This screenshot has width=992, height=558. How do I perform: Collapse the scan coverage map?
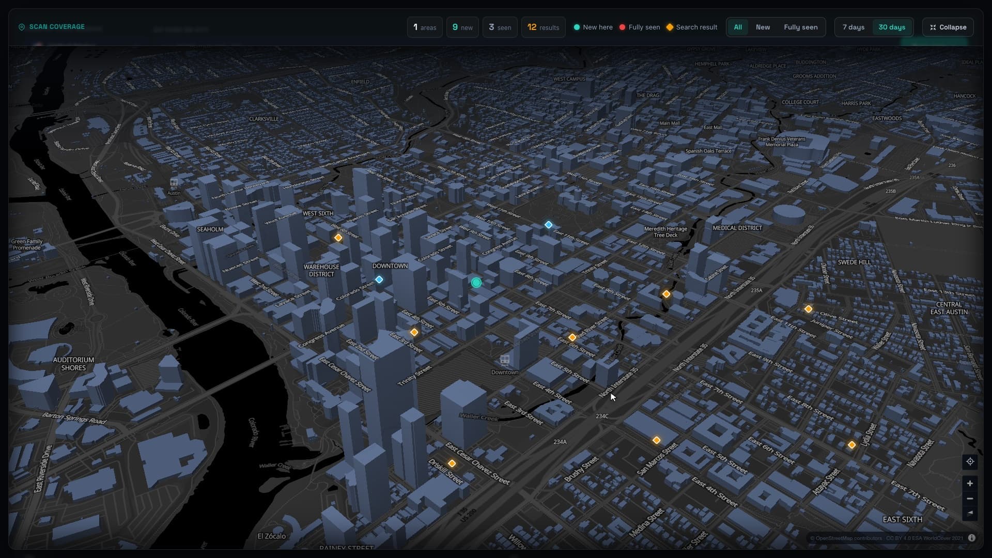coord(948,27)
